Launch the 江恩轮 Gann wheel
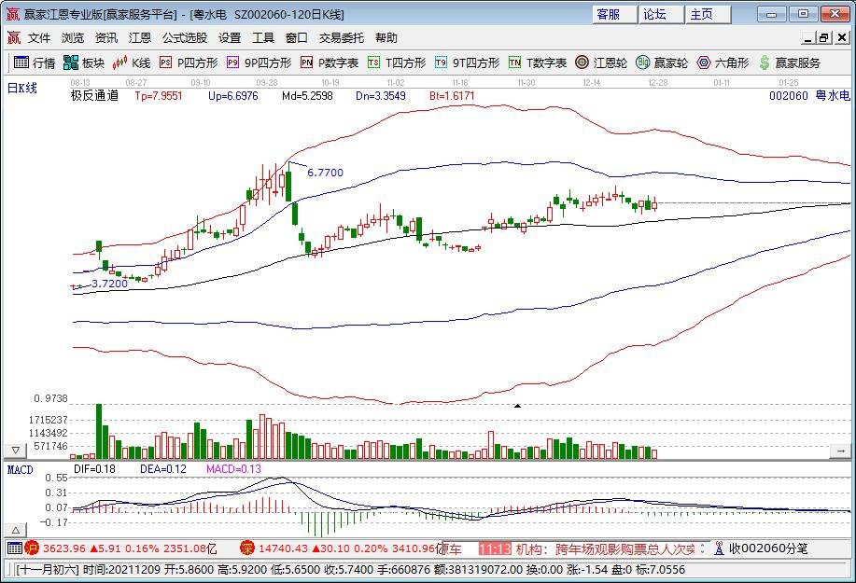This screenshot has width=856, height=583. [601, 62]
